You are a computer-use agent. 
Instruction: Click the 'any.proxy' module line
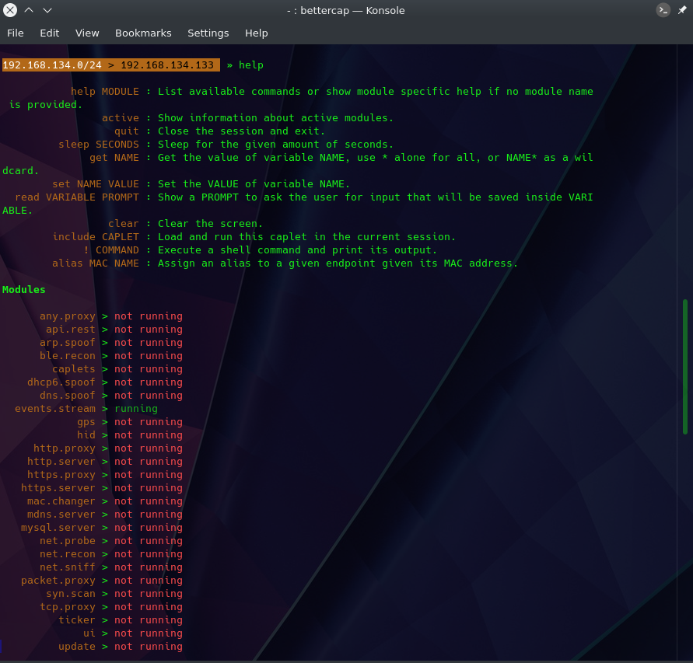(x=111, y=316)
